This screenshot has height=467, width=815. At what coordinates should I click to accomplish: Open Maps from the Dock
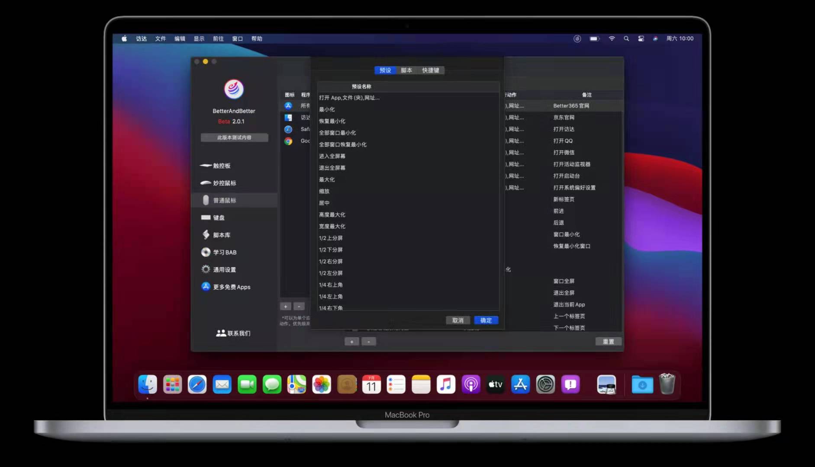tap(297, 384)
